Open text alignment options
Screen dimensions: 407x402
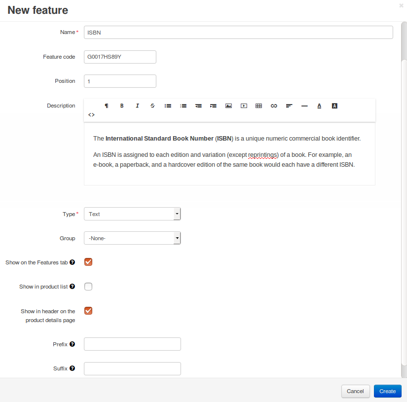click(x=289, y=106)
